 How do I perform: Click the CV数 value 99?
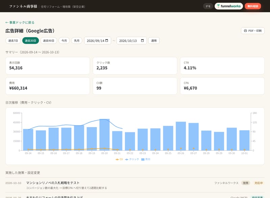click(99, 88)
